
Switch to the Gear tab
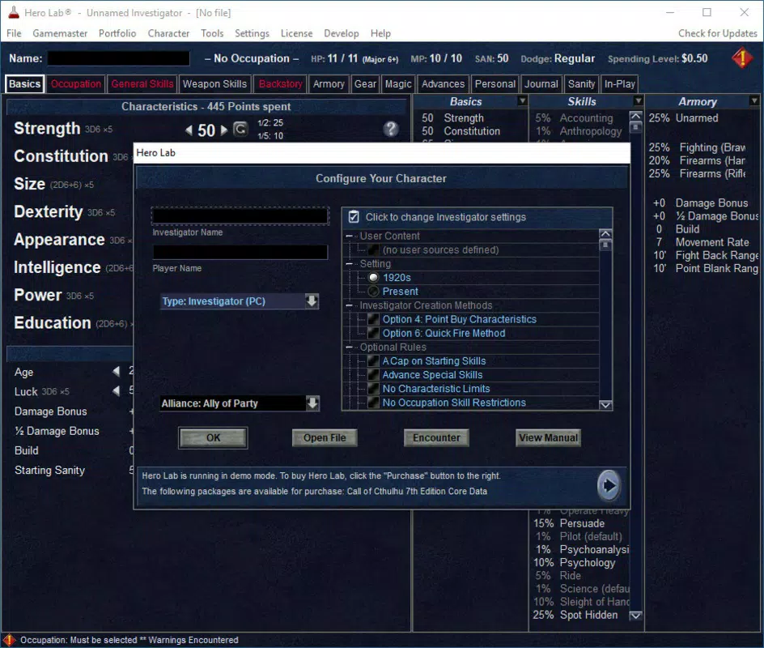pos(366,84)
